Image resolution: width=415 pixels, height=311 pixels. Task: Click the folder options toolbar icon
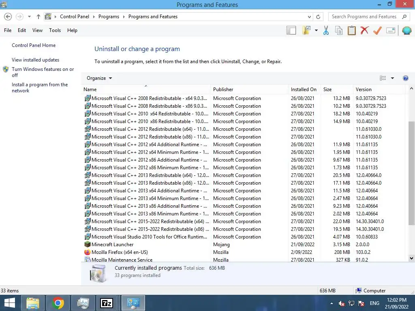[x=306, y=30]
